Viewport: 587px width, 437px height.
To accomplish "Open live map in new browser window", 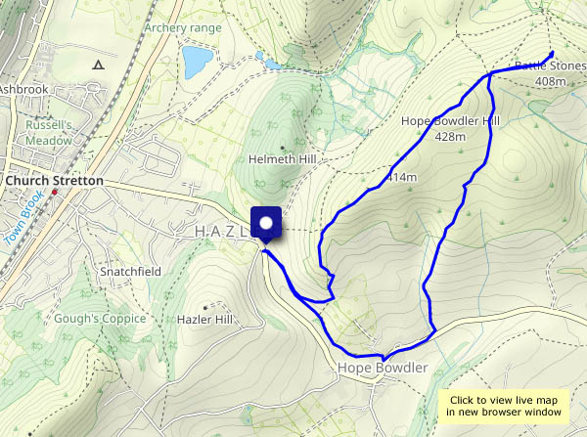I will [x=504, y=407].
